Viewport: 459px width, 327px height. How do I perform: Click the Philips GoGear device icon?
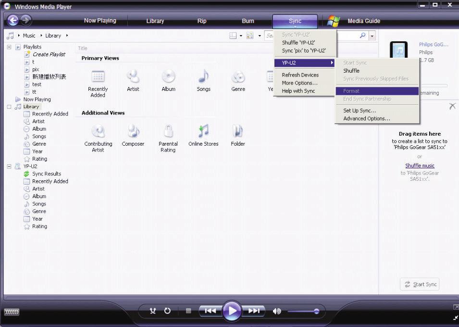pyautogui.click(x=398, y=50)
